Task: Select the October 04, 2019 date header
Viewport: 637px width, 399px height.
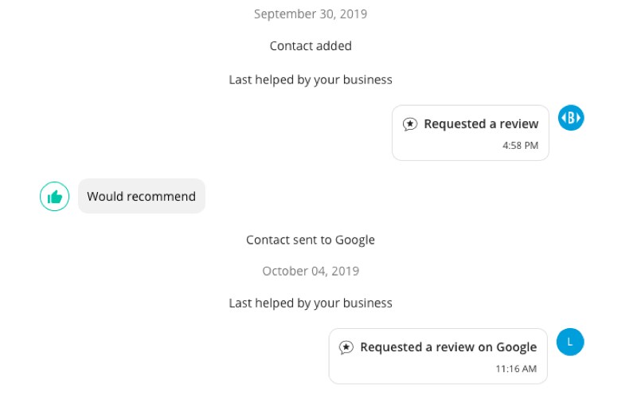Action: click(x=311, y=271)
